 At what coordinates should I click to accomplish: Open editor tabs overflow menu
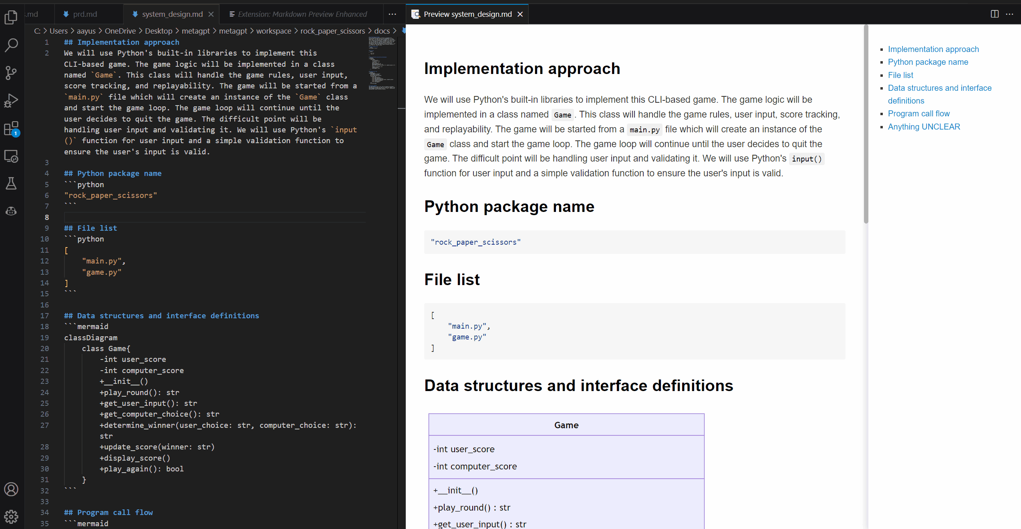(393, 14)
